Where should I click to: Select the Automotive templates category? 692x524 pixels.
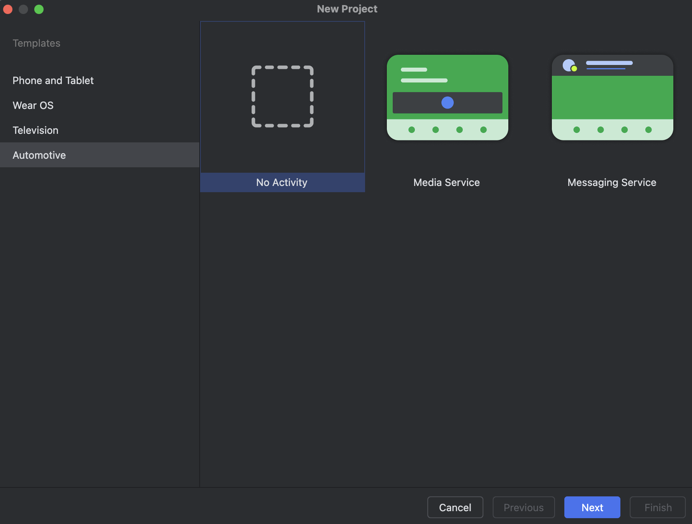click(x=100, y=155)
